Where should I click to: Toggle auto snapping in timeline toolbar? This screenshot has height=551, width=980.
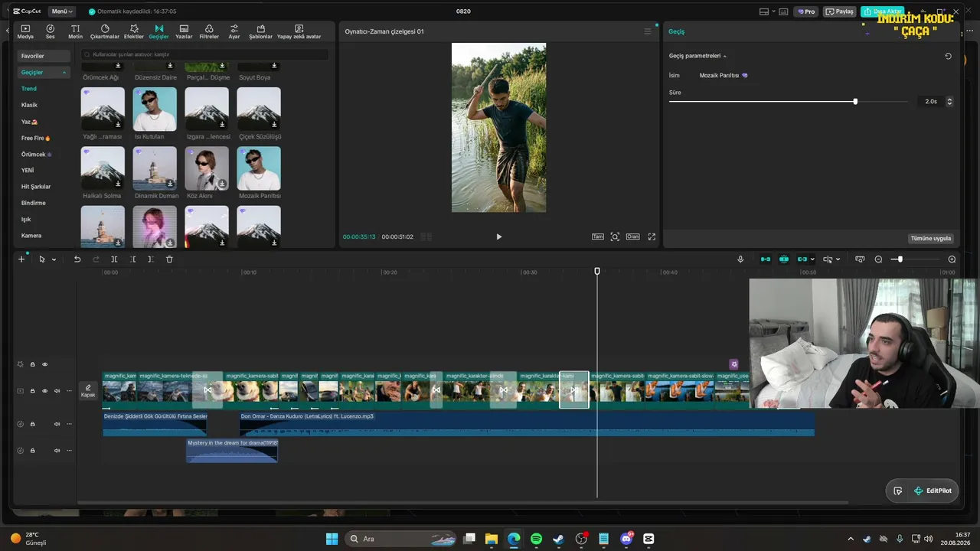coord(784,259)
